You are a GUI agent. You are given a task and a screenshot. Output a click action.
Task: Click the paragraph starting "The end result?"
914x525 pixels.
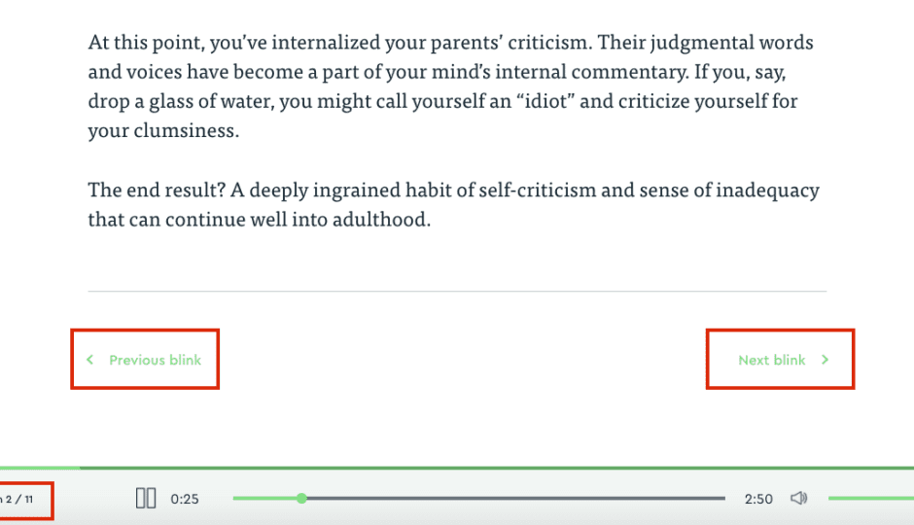(x=453, y=204)
